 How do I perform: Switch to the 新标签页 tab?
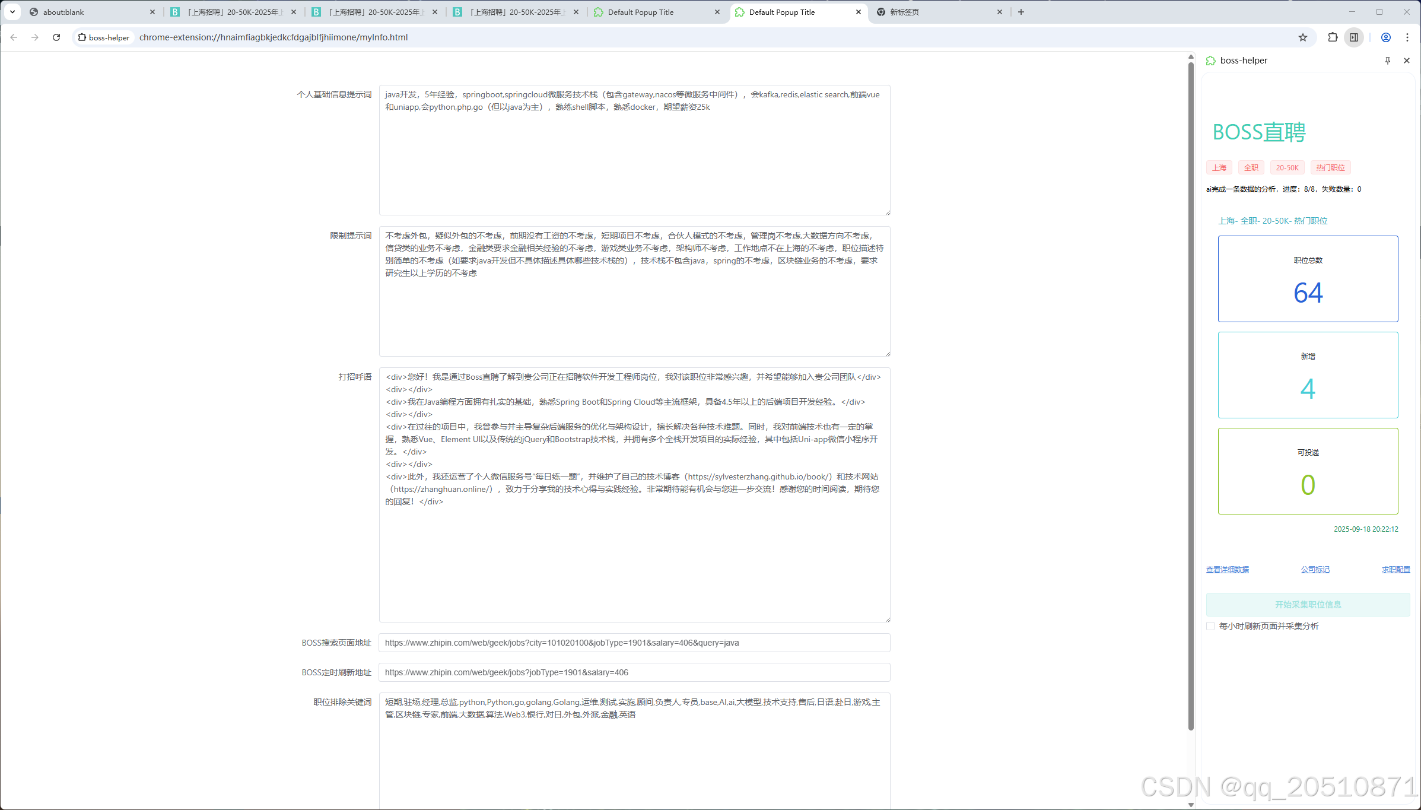point(939,12)
